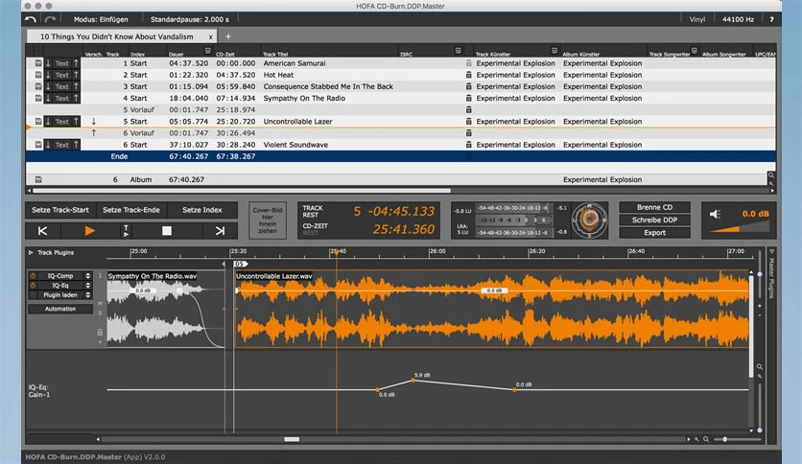Open IQ-Comp plugin selector arrows
Image resolution: width=802 pixels, height=464 pixels.
88,276
